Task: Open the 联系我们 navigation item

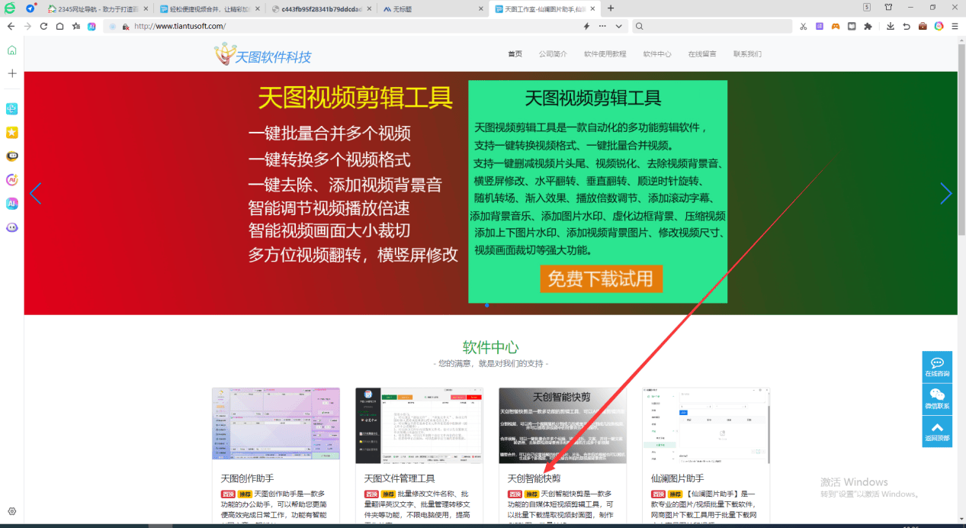Action: click(x=747, y=54)
